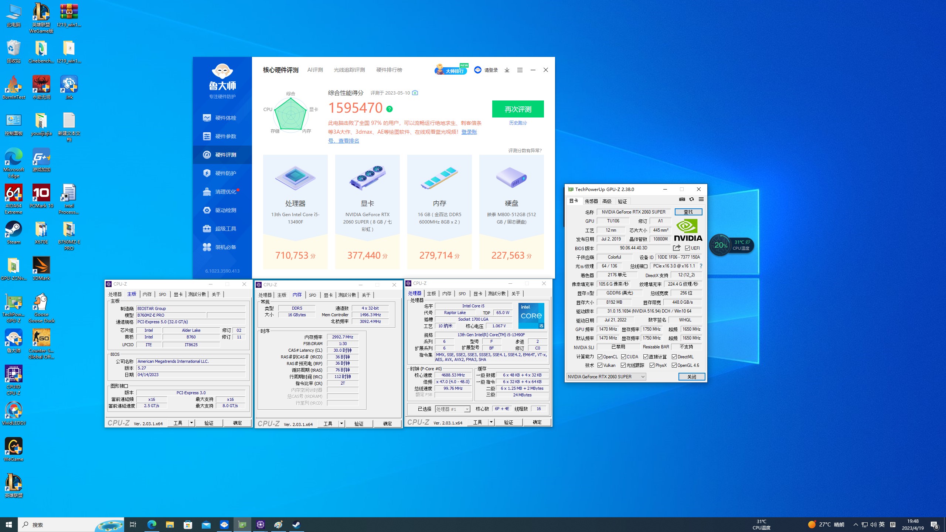
Task: Click floating CPU temperature widget
Action: point(732,245)
